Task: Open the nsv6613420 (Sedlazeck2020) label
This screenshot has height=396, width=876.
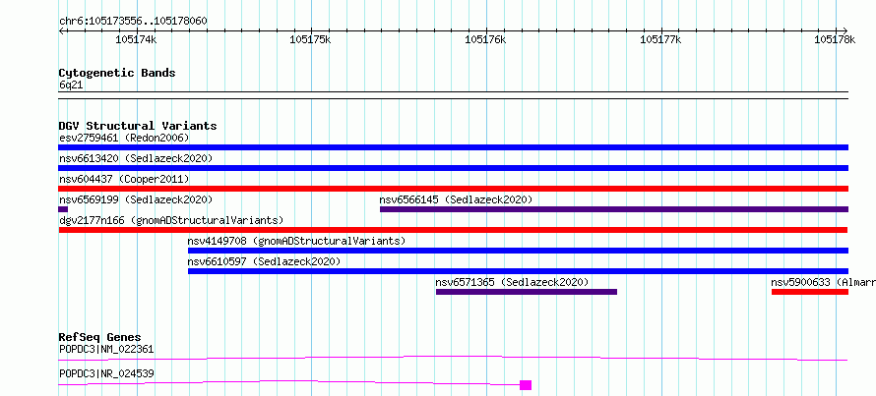Action: [136, 158]
